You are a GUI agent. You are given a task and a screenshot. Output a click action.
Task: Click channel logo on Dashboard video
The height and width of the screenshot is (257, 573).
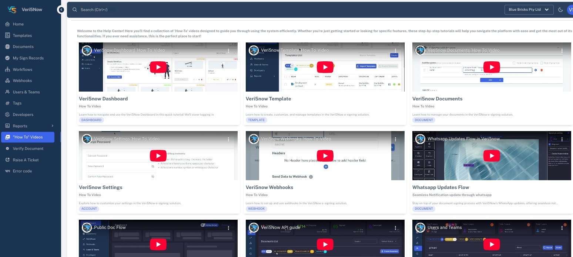pos(87,51)
